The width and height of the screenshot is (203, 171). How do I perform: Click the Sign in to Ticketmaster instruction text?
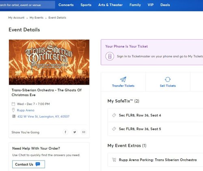tap(160, 56)
